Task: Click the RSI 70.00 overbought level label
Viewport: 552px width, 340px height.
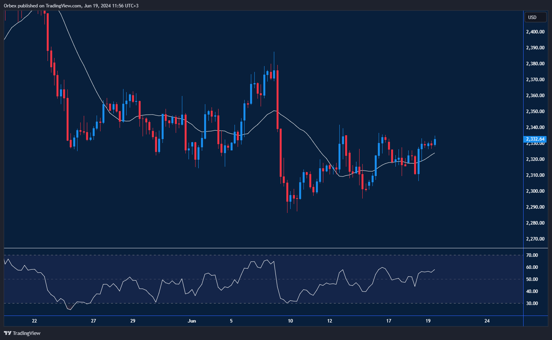Action: coord(532,255)
